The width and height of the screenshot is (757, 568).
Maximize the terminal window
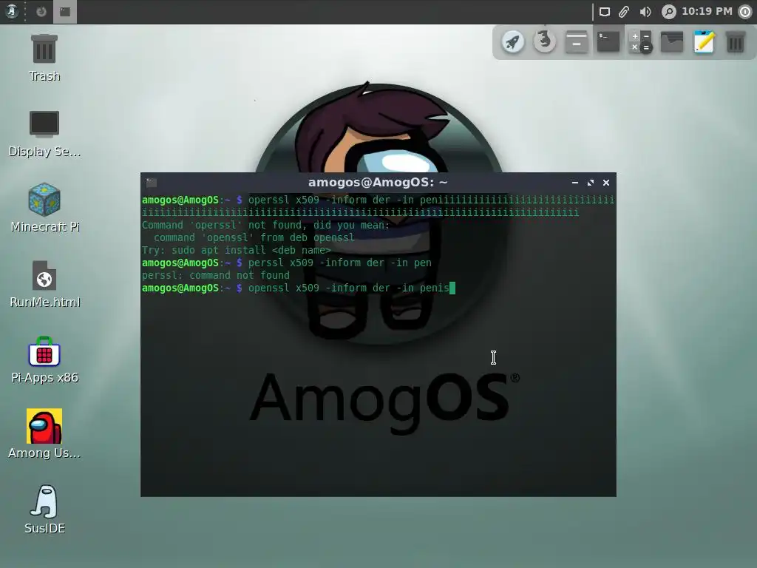591,183
